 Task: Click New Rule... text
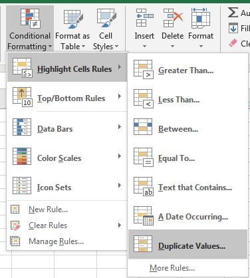(x=48, y=209)
